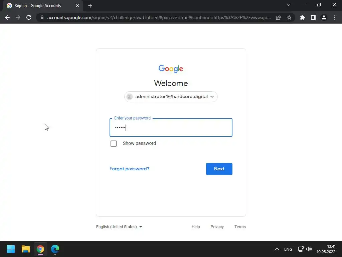This screenshot has width=342, height=257.
Task: Open the Terms link
Action: [x=240, y=227]
